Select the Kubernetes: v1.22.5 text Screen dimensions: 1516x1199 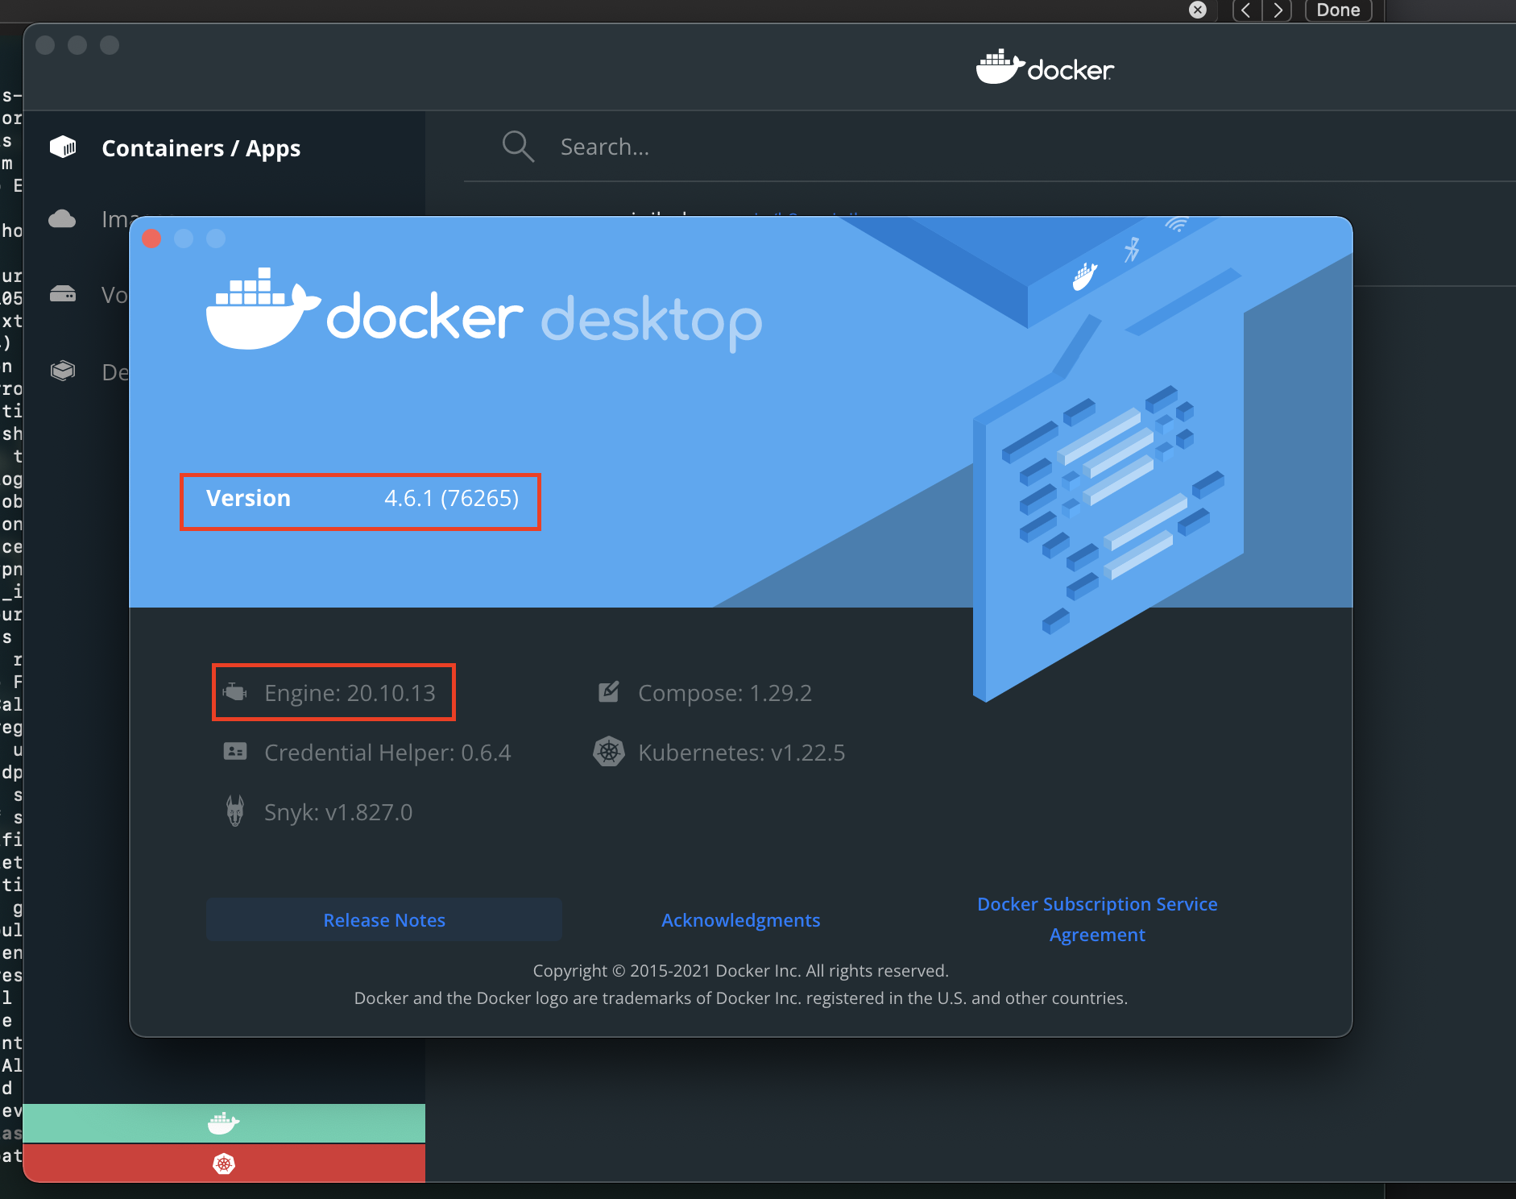[x=741, y=753]
